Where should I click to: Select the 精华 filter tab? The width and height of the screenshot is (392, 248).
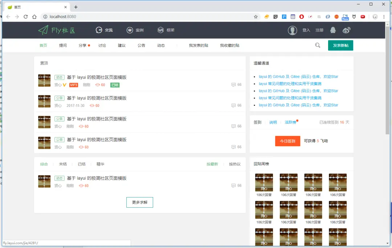[x=100, y=164]
